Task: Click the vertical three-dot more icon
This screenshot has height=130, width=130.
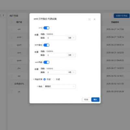Action: point(3,15)
